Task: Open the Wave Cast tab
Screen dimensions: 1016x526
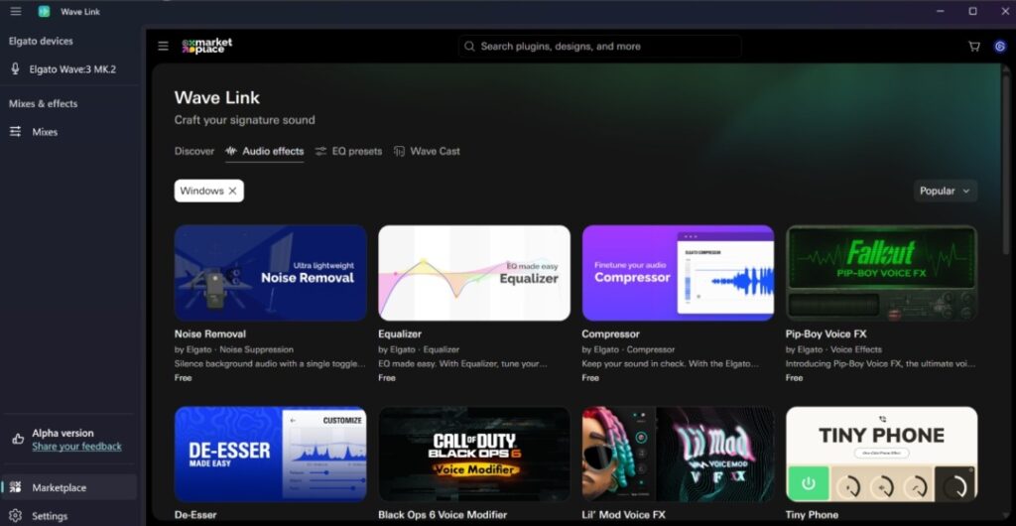Action: pyautogui.click(x=427, y=151)
